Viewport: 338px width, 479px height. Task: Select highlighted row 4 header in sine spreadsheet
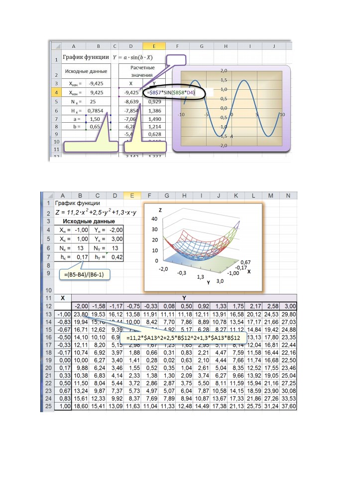point(56,92)
